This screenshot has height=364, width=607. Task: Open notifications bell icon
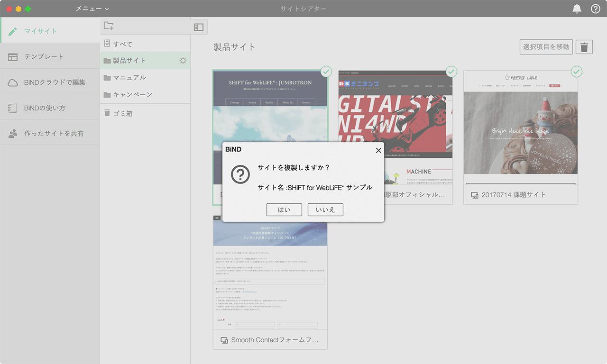tap(577, 9)
